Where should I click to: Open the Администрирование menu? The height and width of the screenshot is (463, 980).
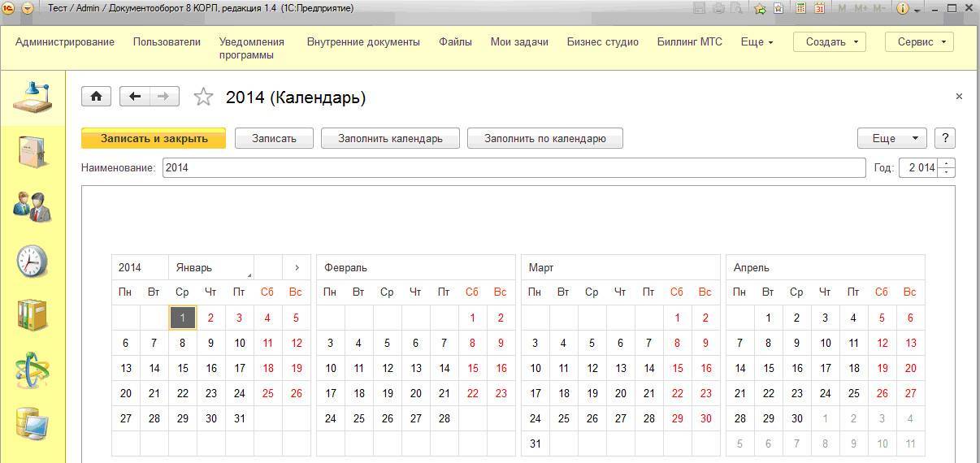point(65,42)
